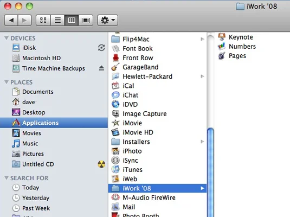Go back with the back arrow button
290x217 pixels.
11,20
